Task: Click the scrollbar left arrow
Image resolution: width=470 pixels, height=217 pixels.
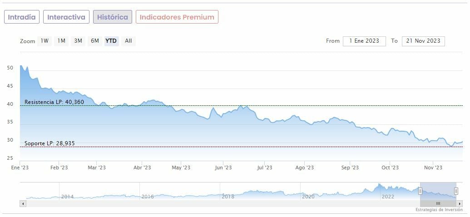Action: click(22, 203)
